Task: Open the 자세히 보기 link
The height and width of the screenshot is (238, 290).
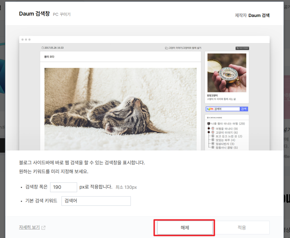Action: pos(29,227)
